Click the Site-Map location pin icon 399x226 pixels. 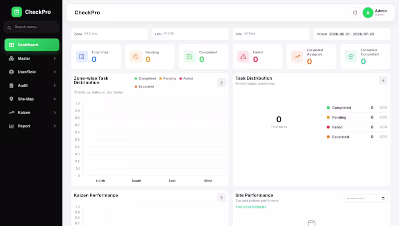point(11,99)
